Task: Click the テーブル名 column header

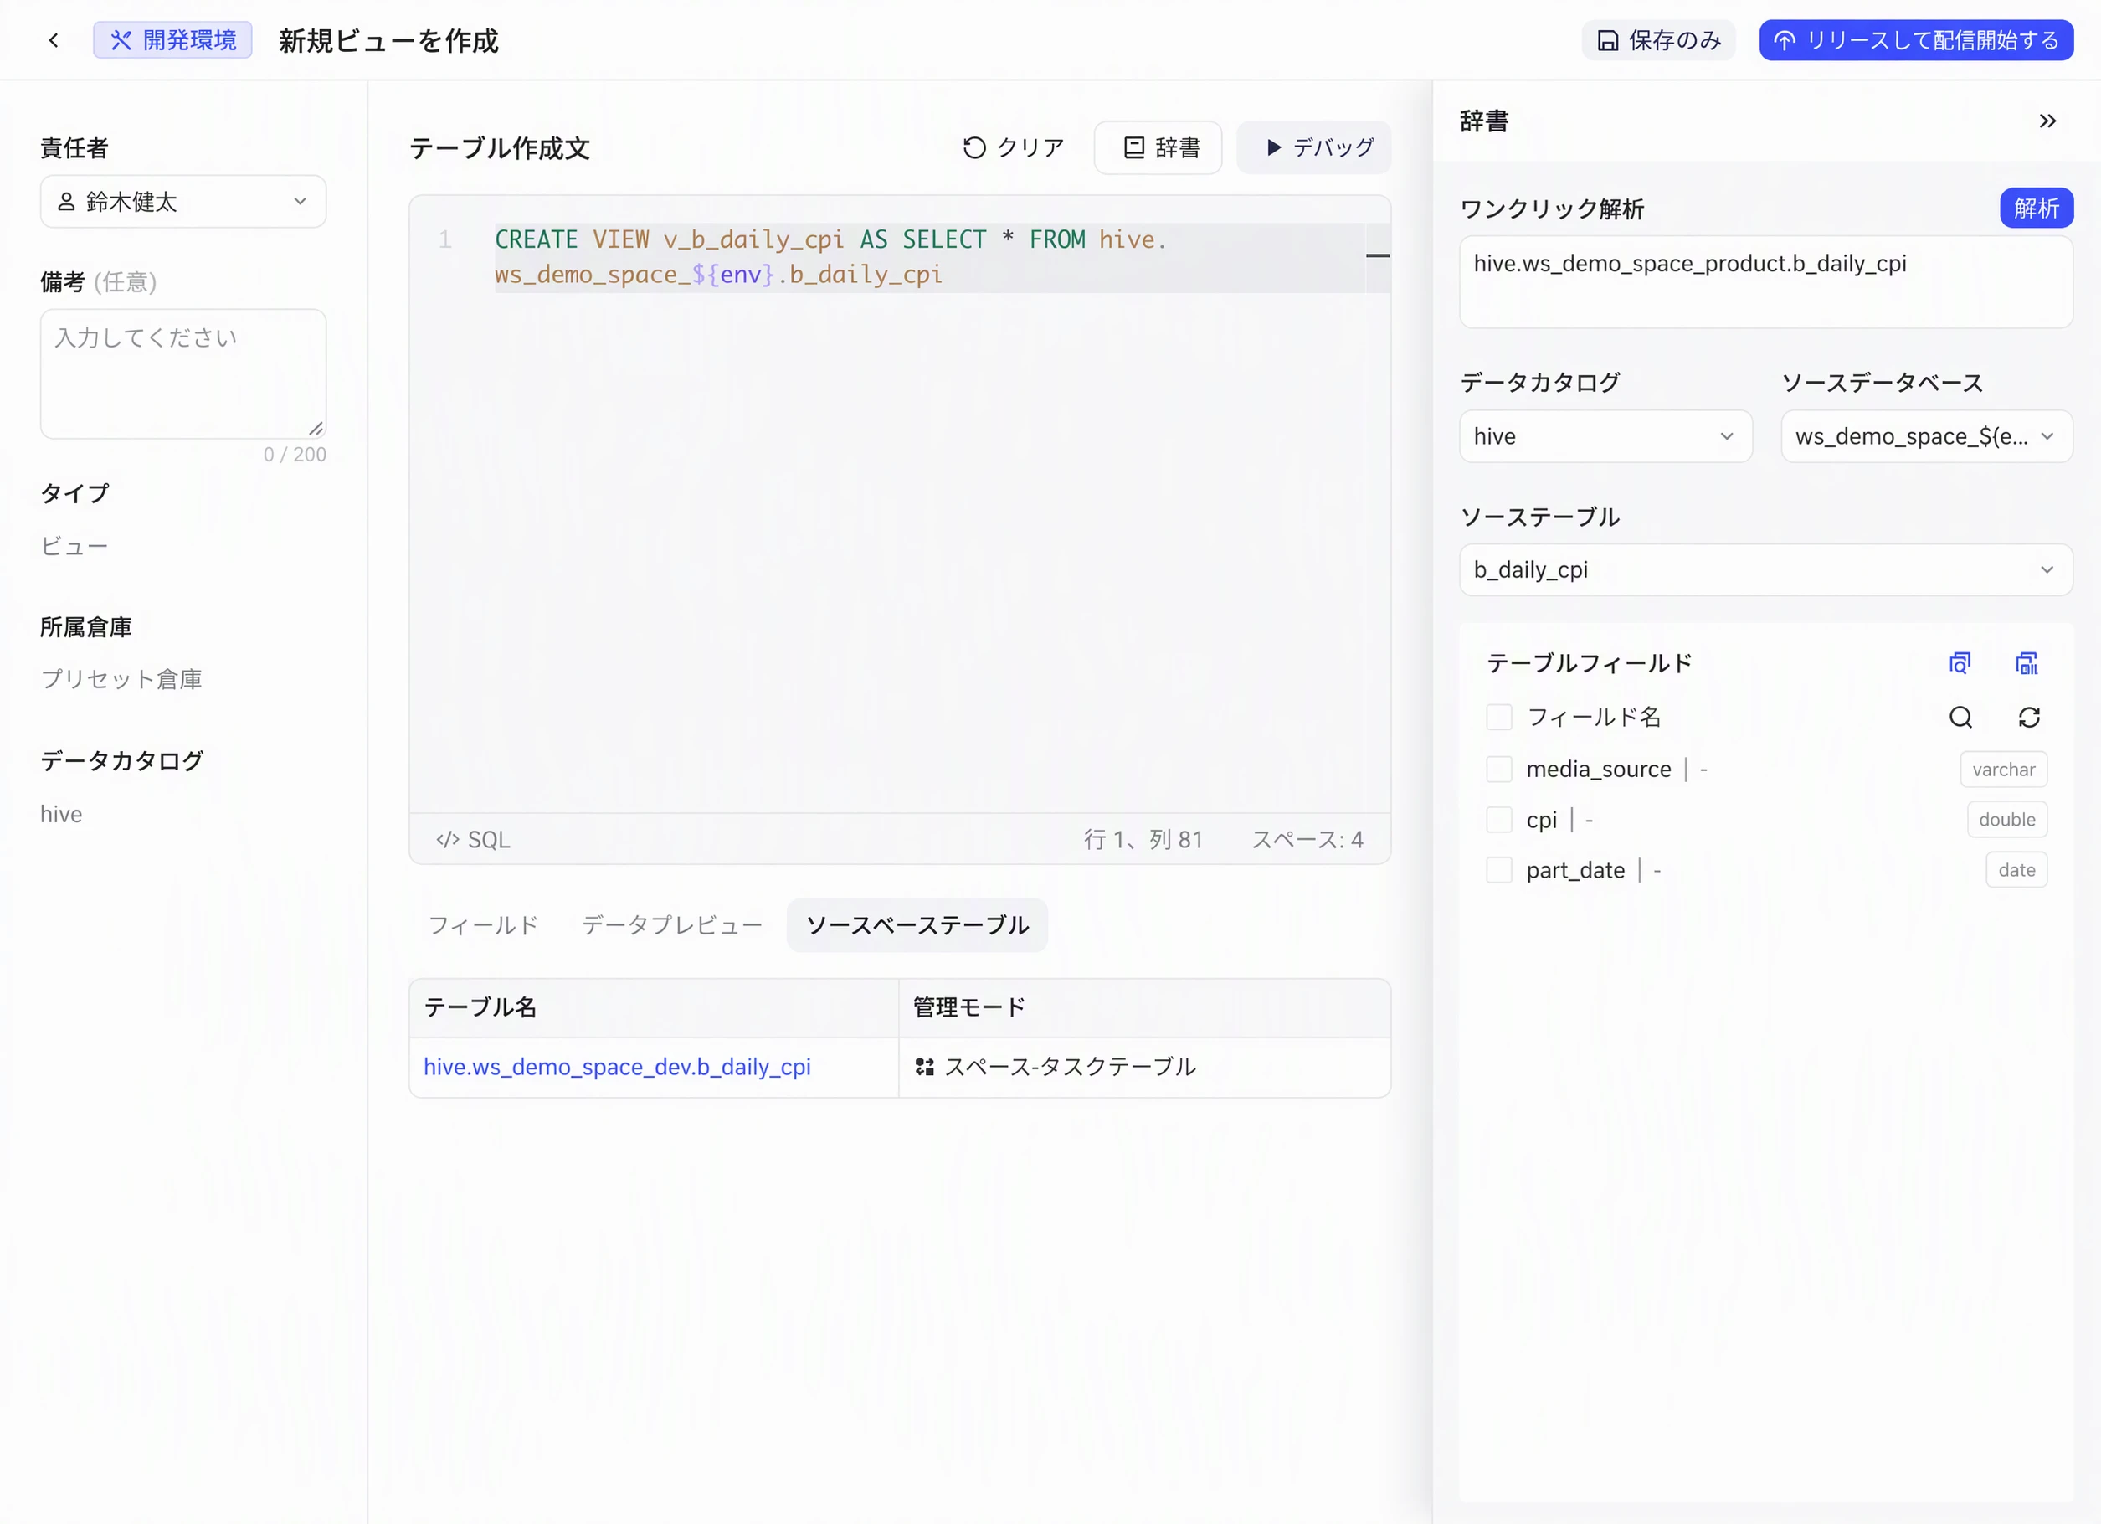Action: [x=654, y=1008]
